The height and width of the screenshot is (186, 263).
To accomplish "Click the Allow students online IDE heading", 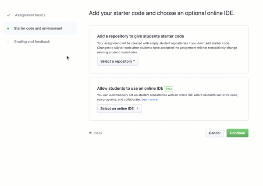I will pyautogui.click(x=130, y=88).
